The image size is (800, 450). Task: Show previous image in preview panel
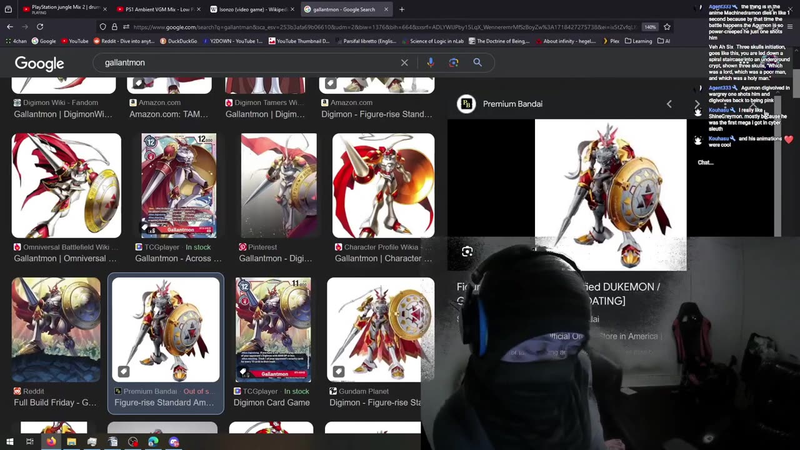(x=669, y=104)
